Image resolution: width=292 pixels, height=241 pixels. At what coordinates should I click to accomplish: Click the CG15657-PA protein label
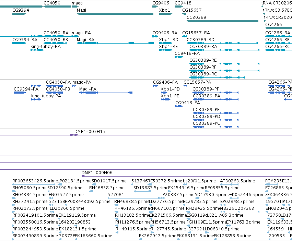tap(197, 82)
